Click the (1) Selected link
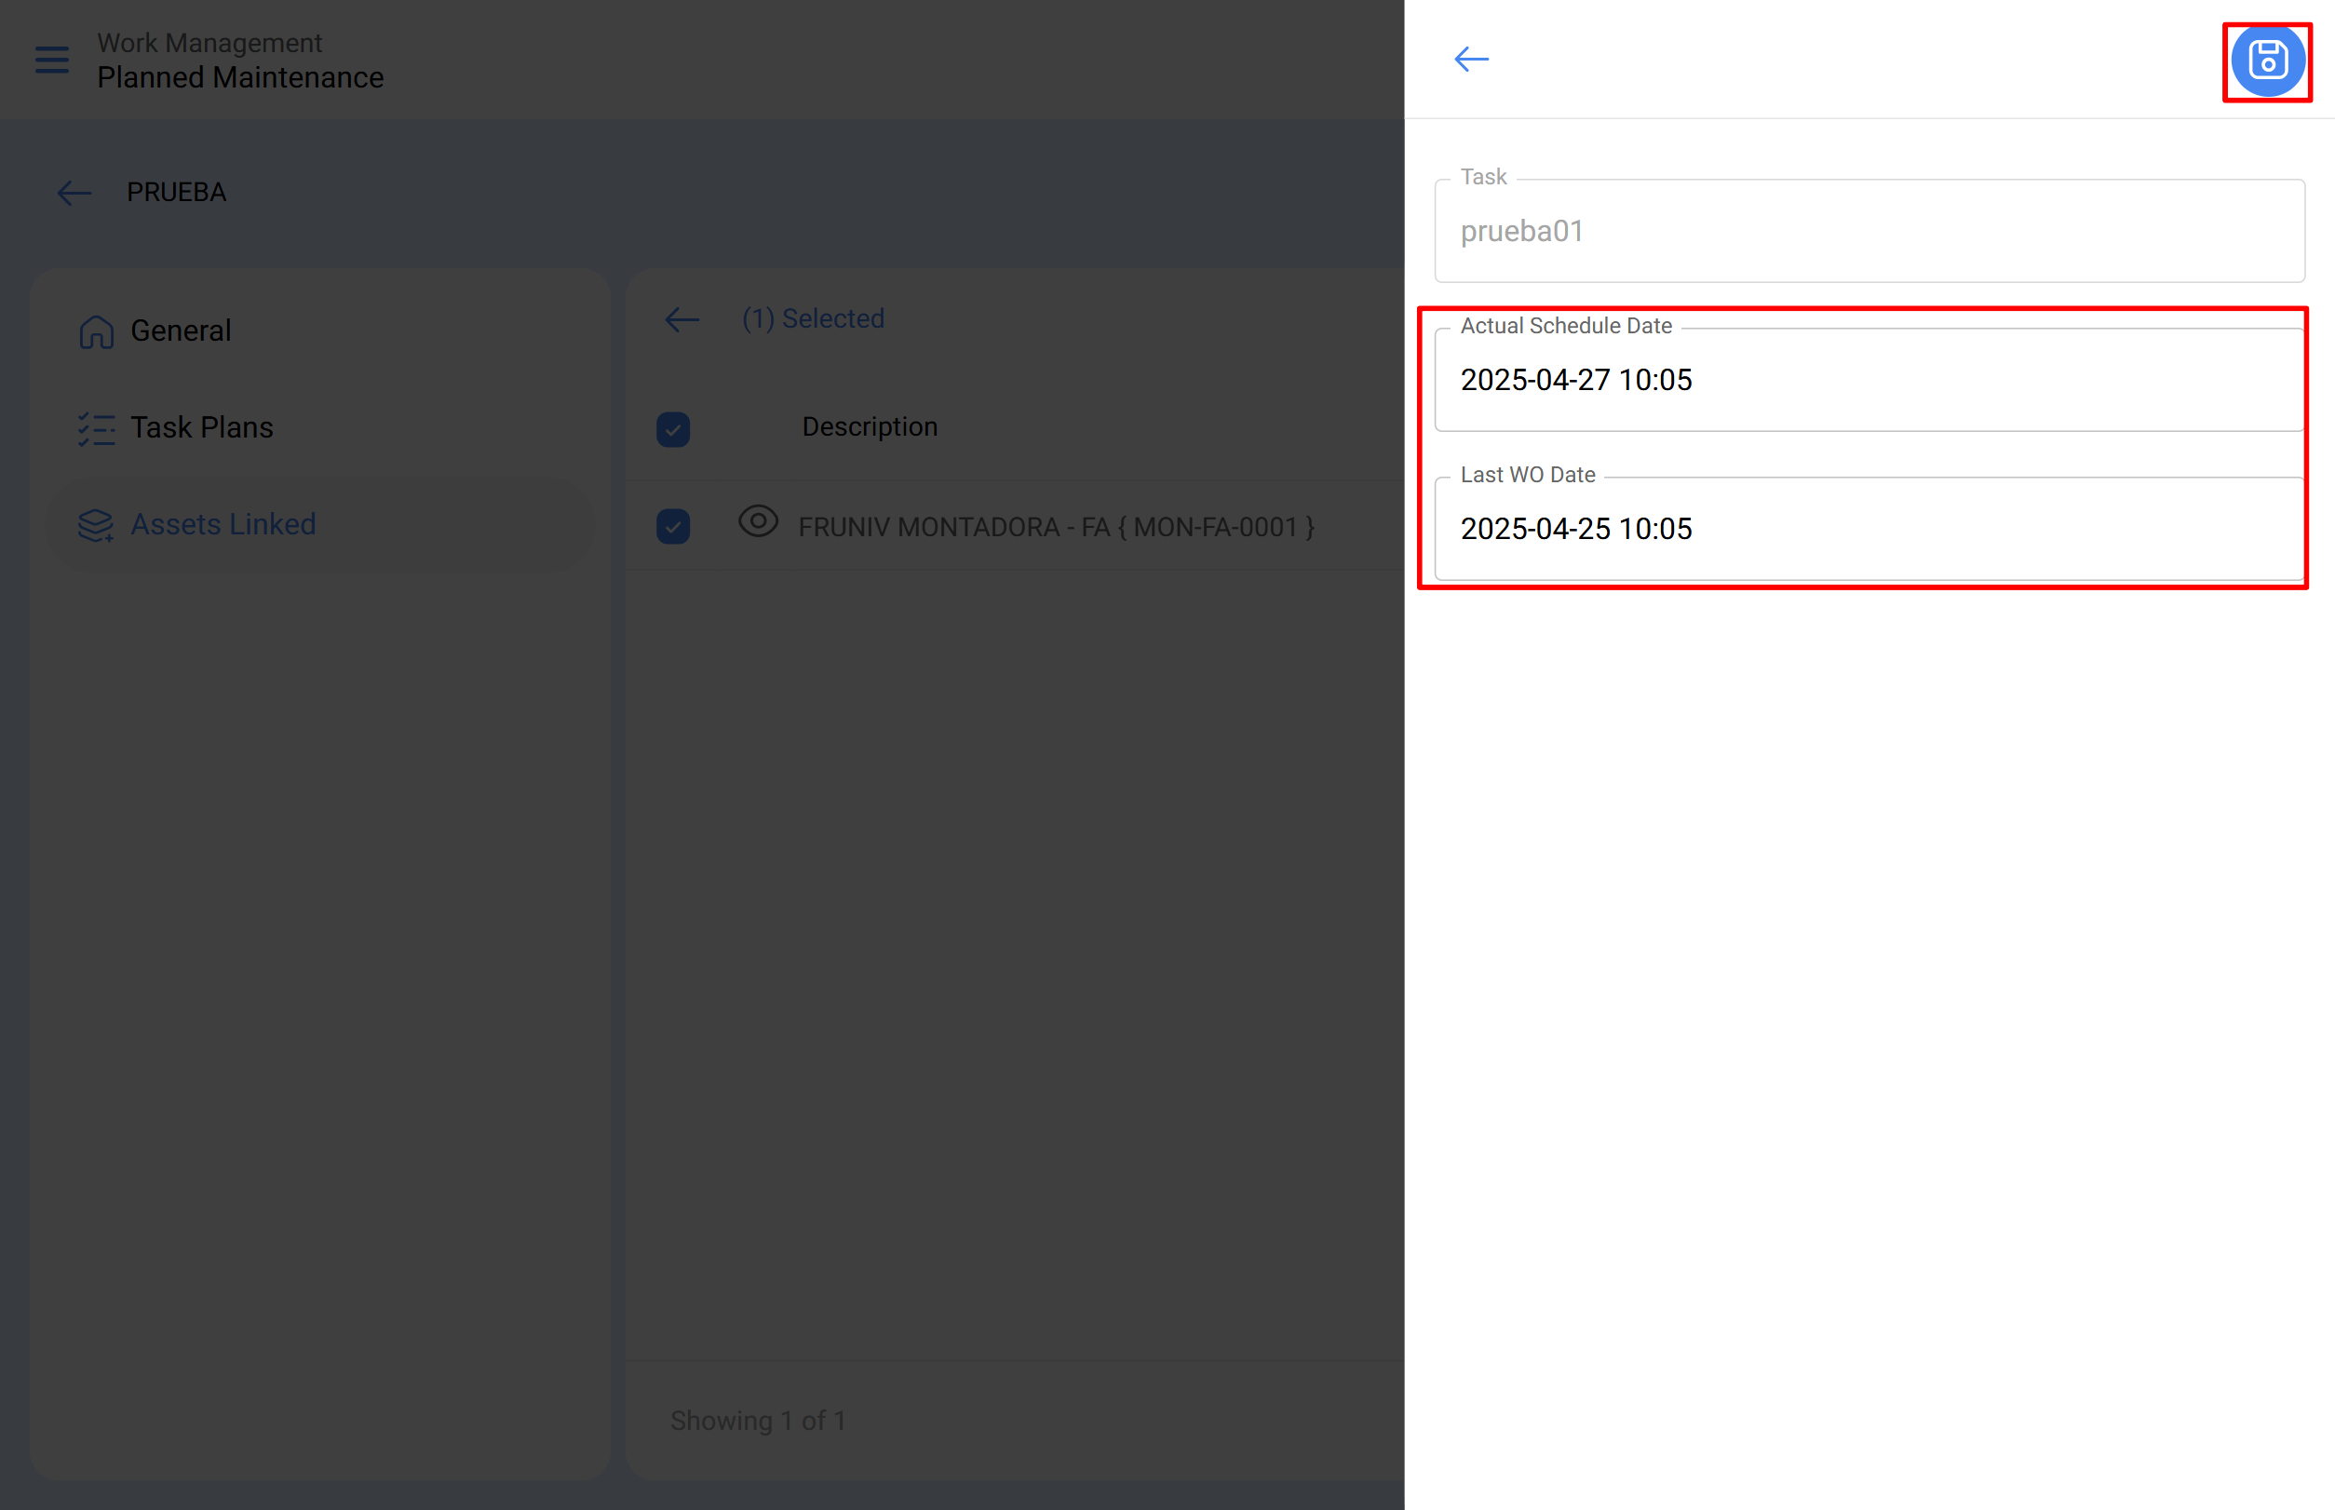Screen dimensions: 2335x1510 click(x=813, y=318)
